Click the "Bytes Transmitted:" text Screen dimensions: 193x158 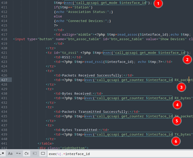(x=80, y=130)
